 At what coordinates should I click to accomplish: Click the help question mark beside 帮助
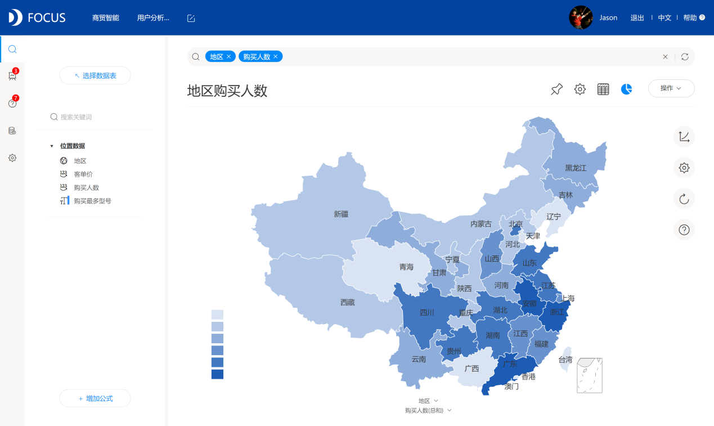click(702, 17)
